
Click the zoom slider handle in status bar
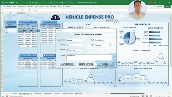(160, 96)
